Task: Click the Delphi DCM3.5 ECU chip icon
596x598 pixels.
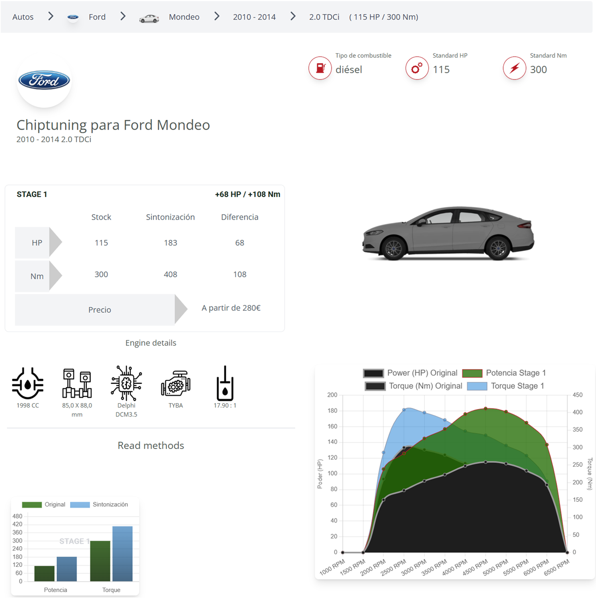Action: click(126, 383)
